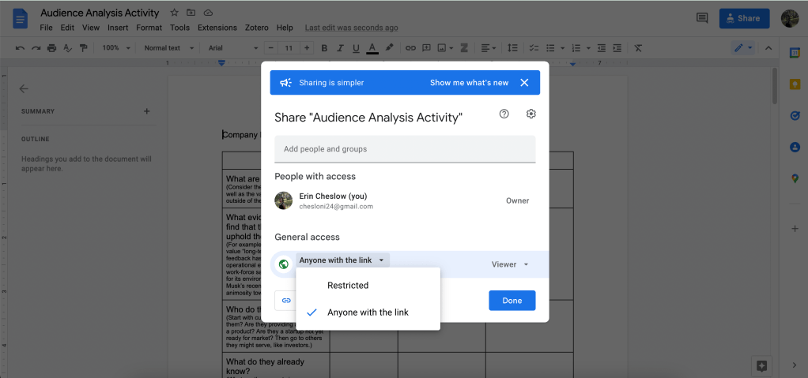808x378 pixels.
Task: Open the comment history icon
Action: point(701,18)
